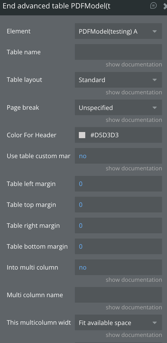Viewport: 167px width, 343px height.
Task: Click the Multi column name input field
Action: 118,295
